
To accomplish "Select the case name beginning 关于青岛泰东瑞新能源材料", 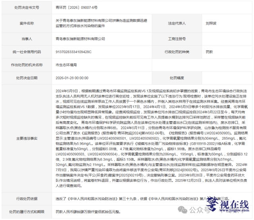I will click(x=102, y=23).
